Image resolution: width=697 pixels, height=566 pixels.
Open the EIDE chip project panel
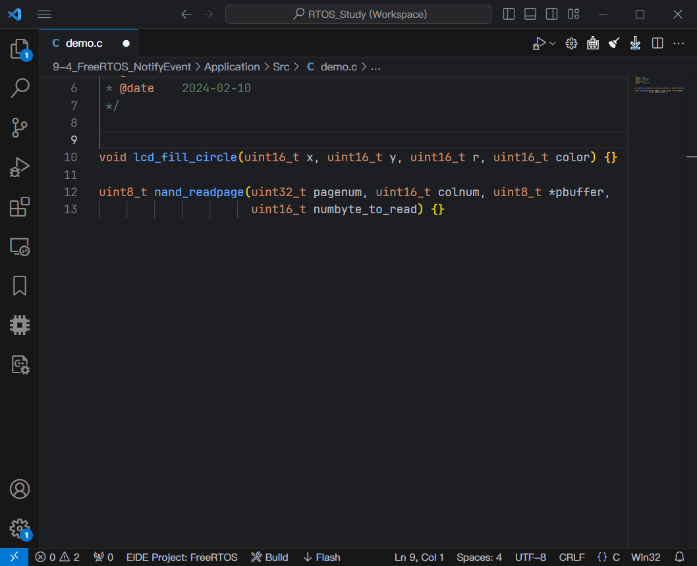(20, 324)
